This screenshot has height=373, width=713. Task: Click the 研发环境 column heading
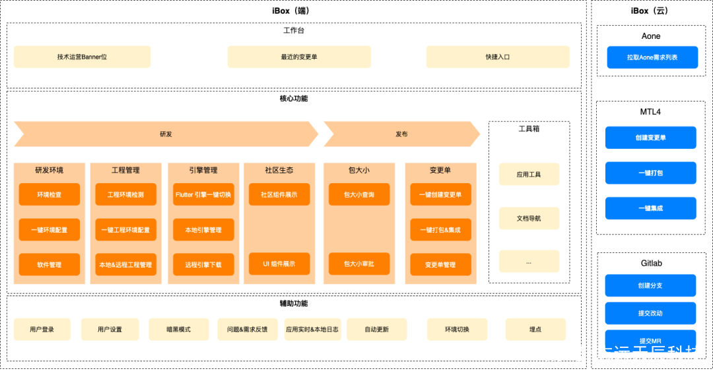coord(49,170)
